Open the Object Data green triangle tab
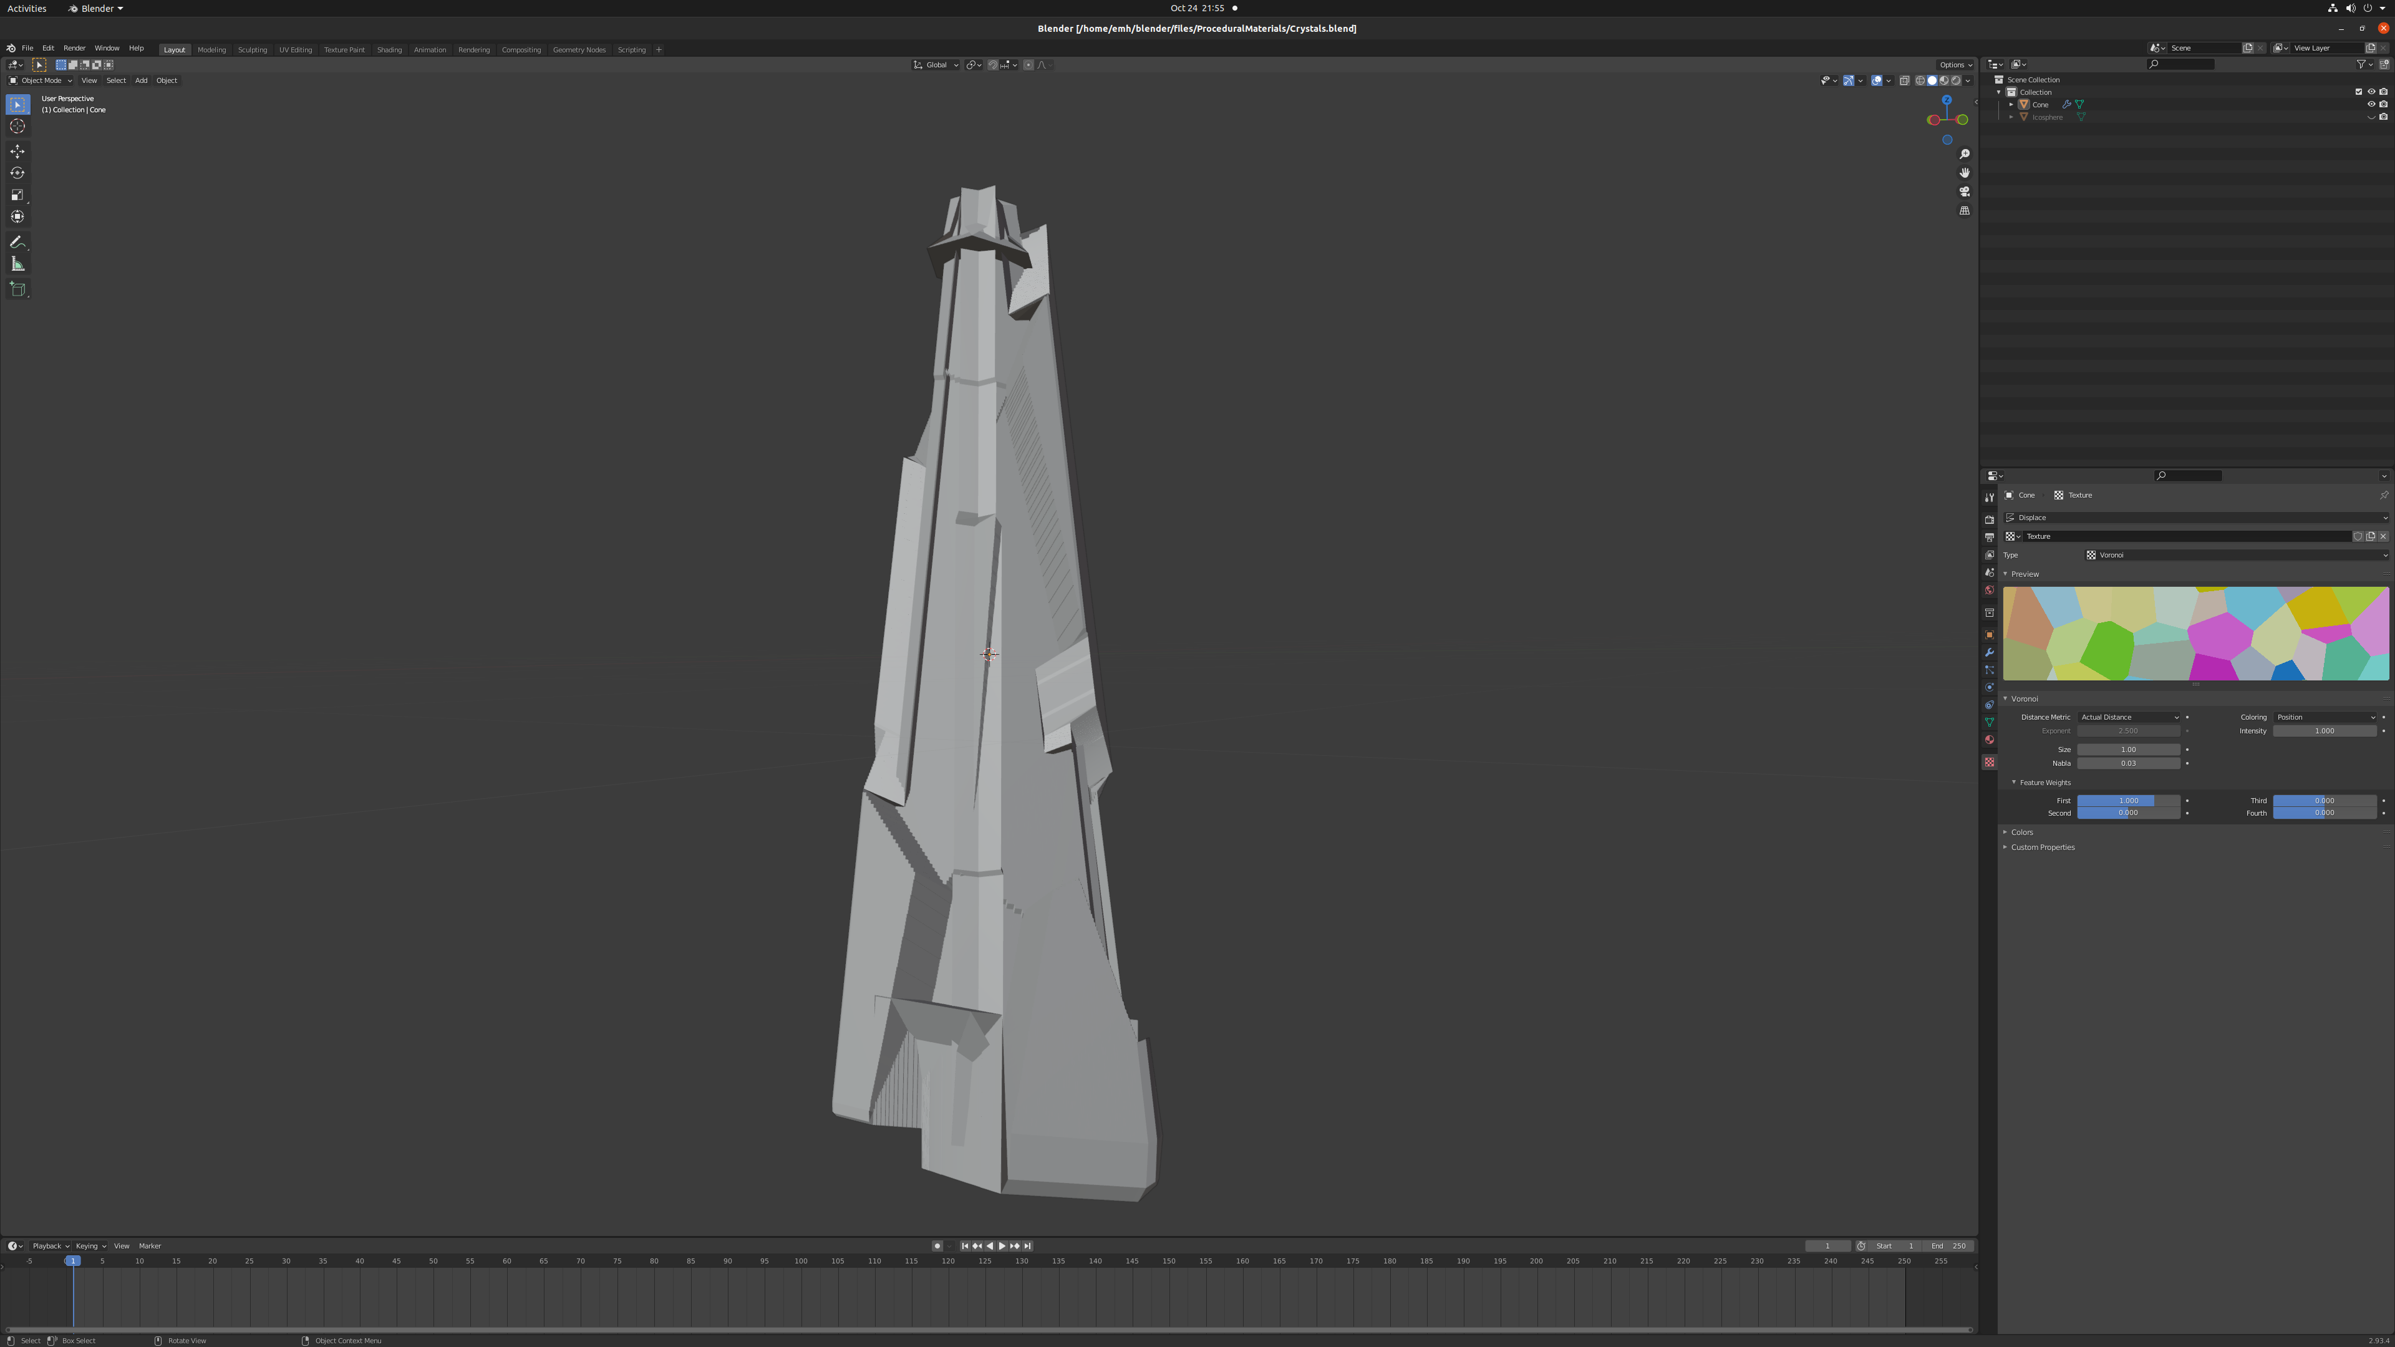Image resolution: width=2395 pixels, height=1347 pixels. (1990, 722)
